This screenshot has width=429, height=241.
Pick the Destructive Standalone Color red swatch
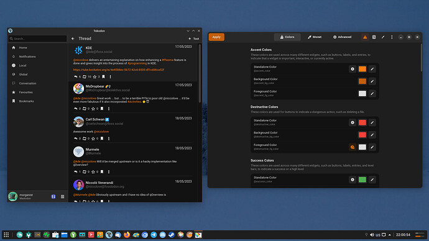tap(362, 122)
